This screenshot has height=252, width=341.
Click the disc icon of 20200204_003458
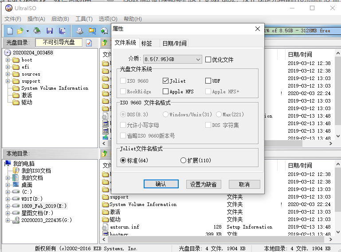(x=8, y=53)
